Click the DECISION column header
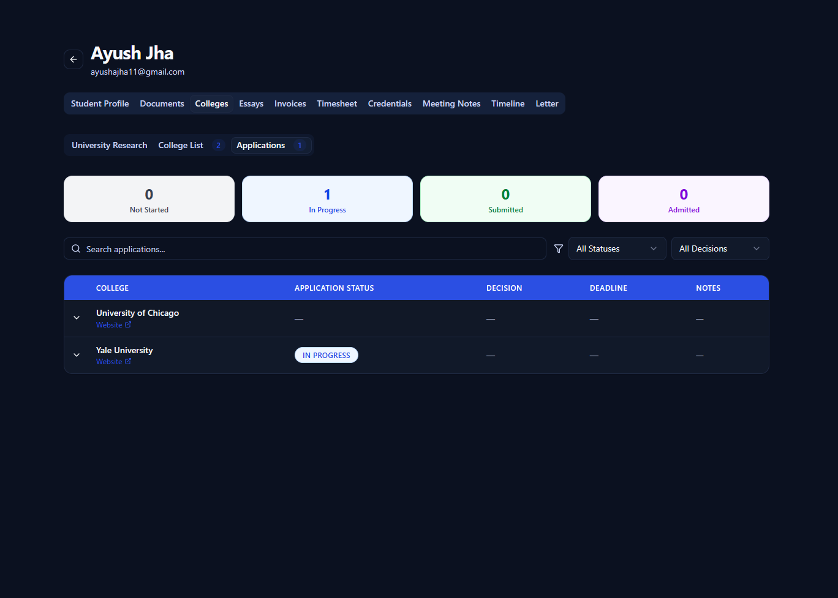This screenshot has height=598, width=838. pos(504,288)
